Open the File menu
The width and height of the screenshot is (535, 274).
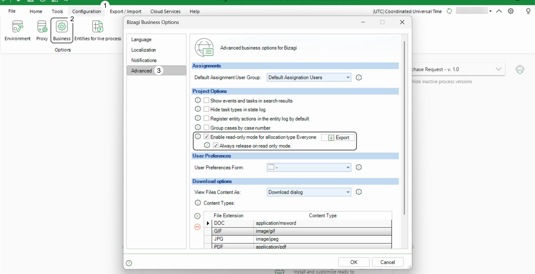click(x=12, y=11)
